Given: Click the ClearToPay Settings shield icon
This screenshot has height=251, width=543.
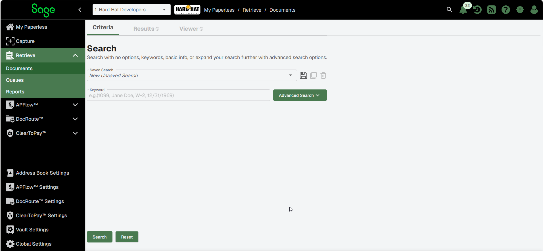Looking at the screenshot, I should [10, 216].
